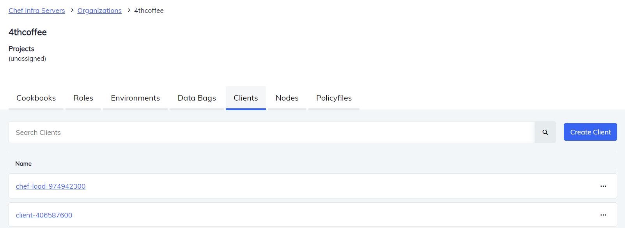Open the chef-load-974942300 client details
This screenshot has width=625, height=228.
pos(51,186)
